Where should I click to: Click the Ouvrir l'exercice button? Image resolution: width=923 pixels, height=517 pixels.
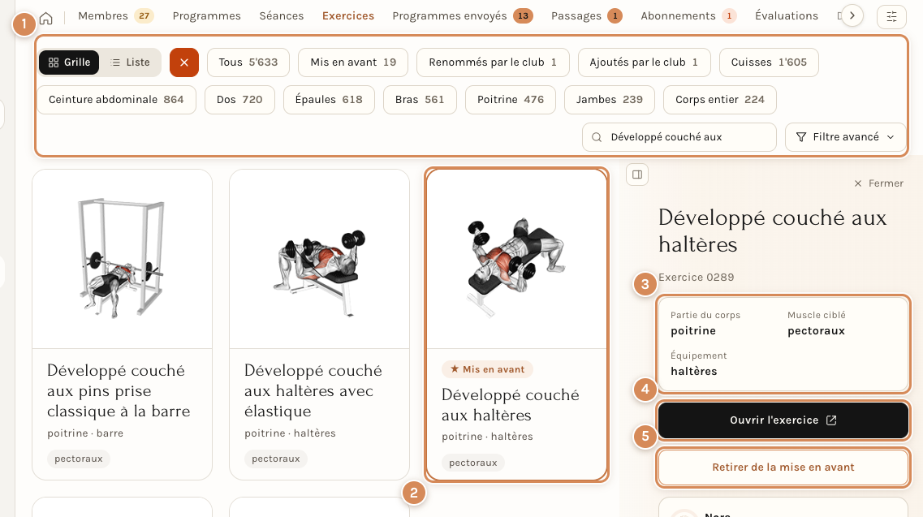pyautogui.click(x=783, y=420)
